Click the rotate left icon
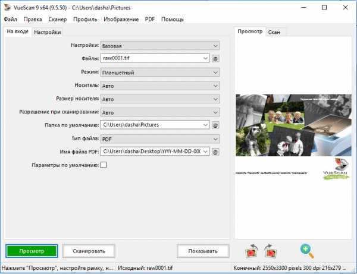Viewport: 357px width, 274px height. [252, 251]
